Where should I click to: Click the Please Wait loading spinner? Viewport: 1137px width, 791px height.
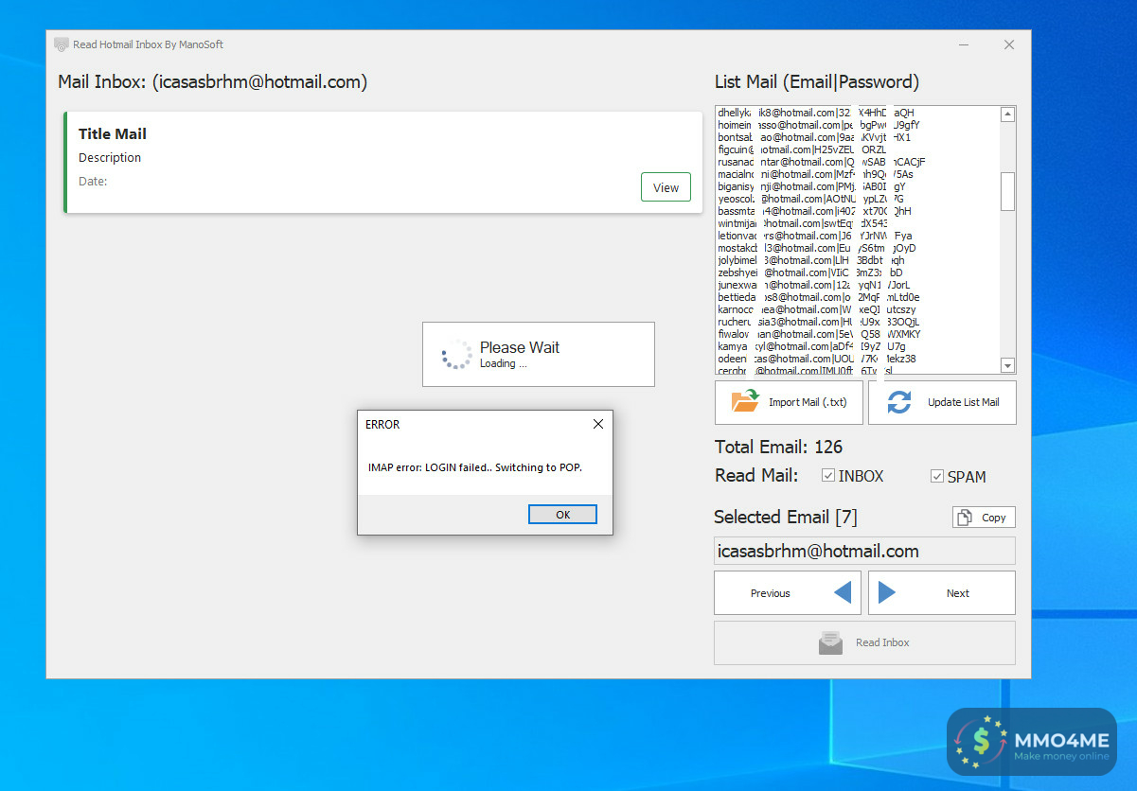(x=456, y=354)
